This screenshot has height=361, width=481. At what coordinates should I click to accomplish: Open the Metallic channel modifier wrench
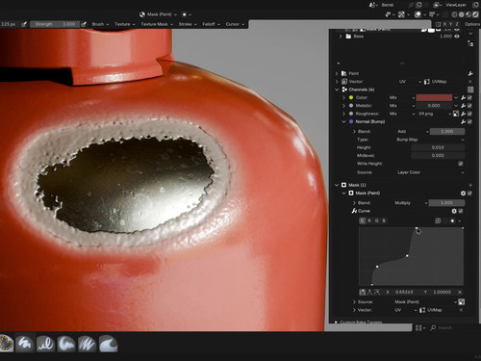point(464,106)
